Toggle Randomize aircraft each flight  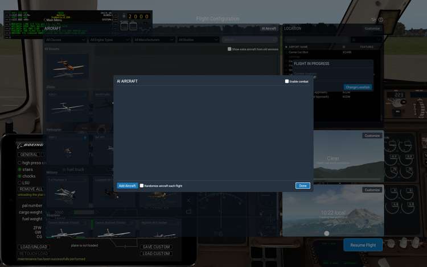[x=142, y=186]
